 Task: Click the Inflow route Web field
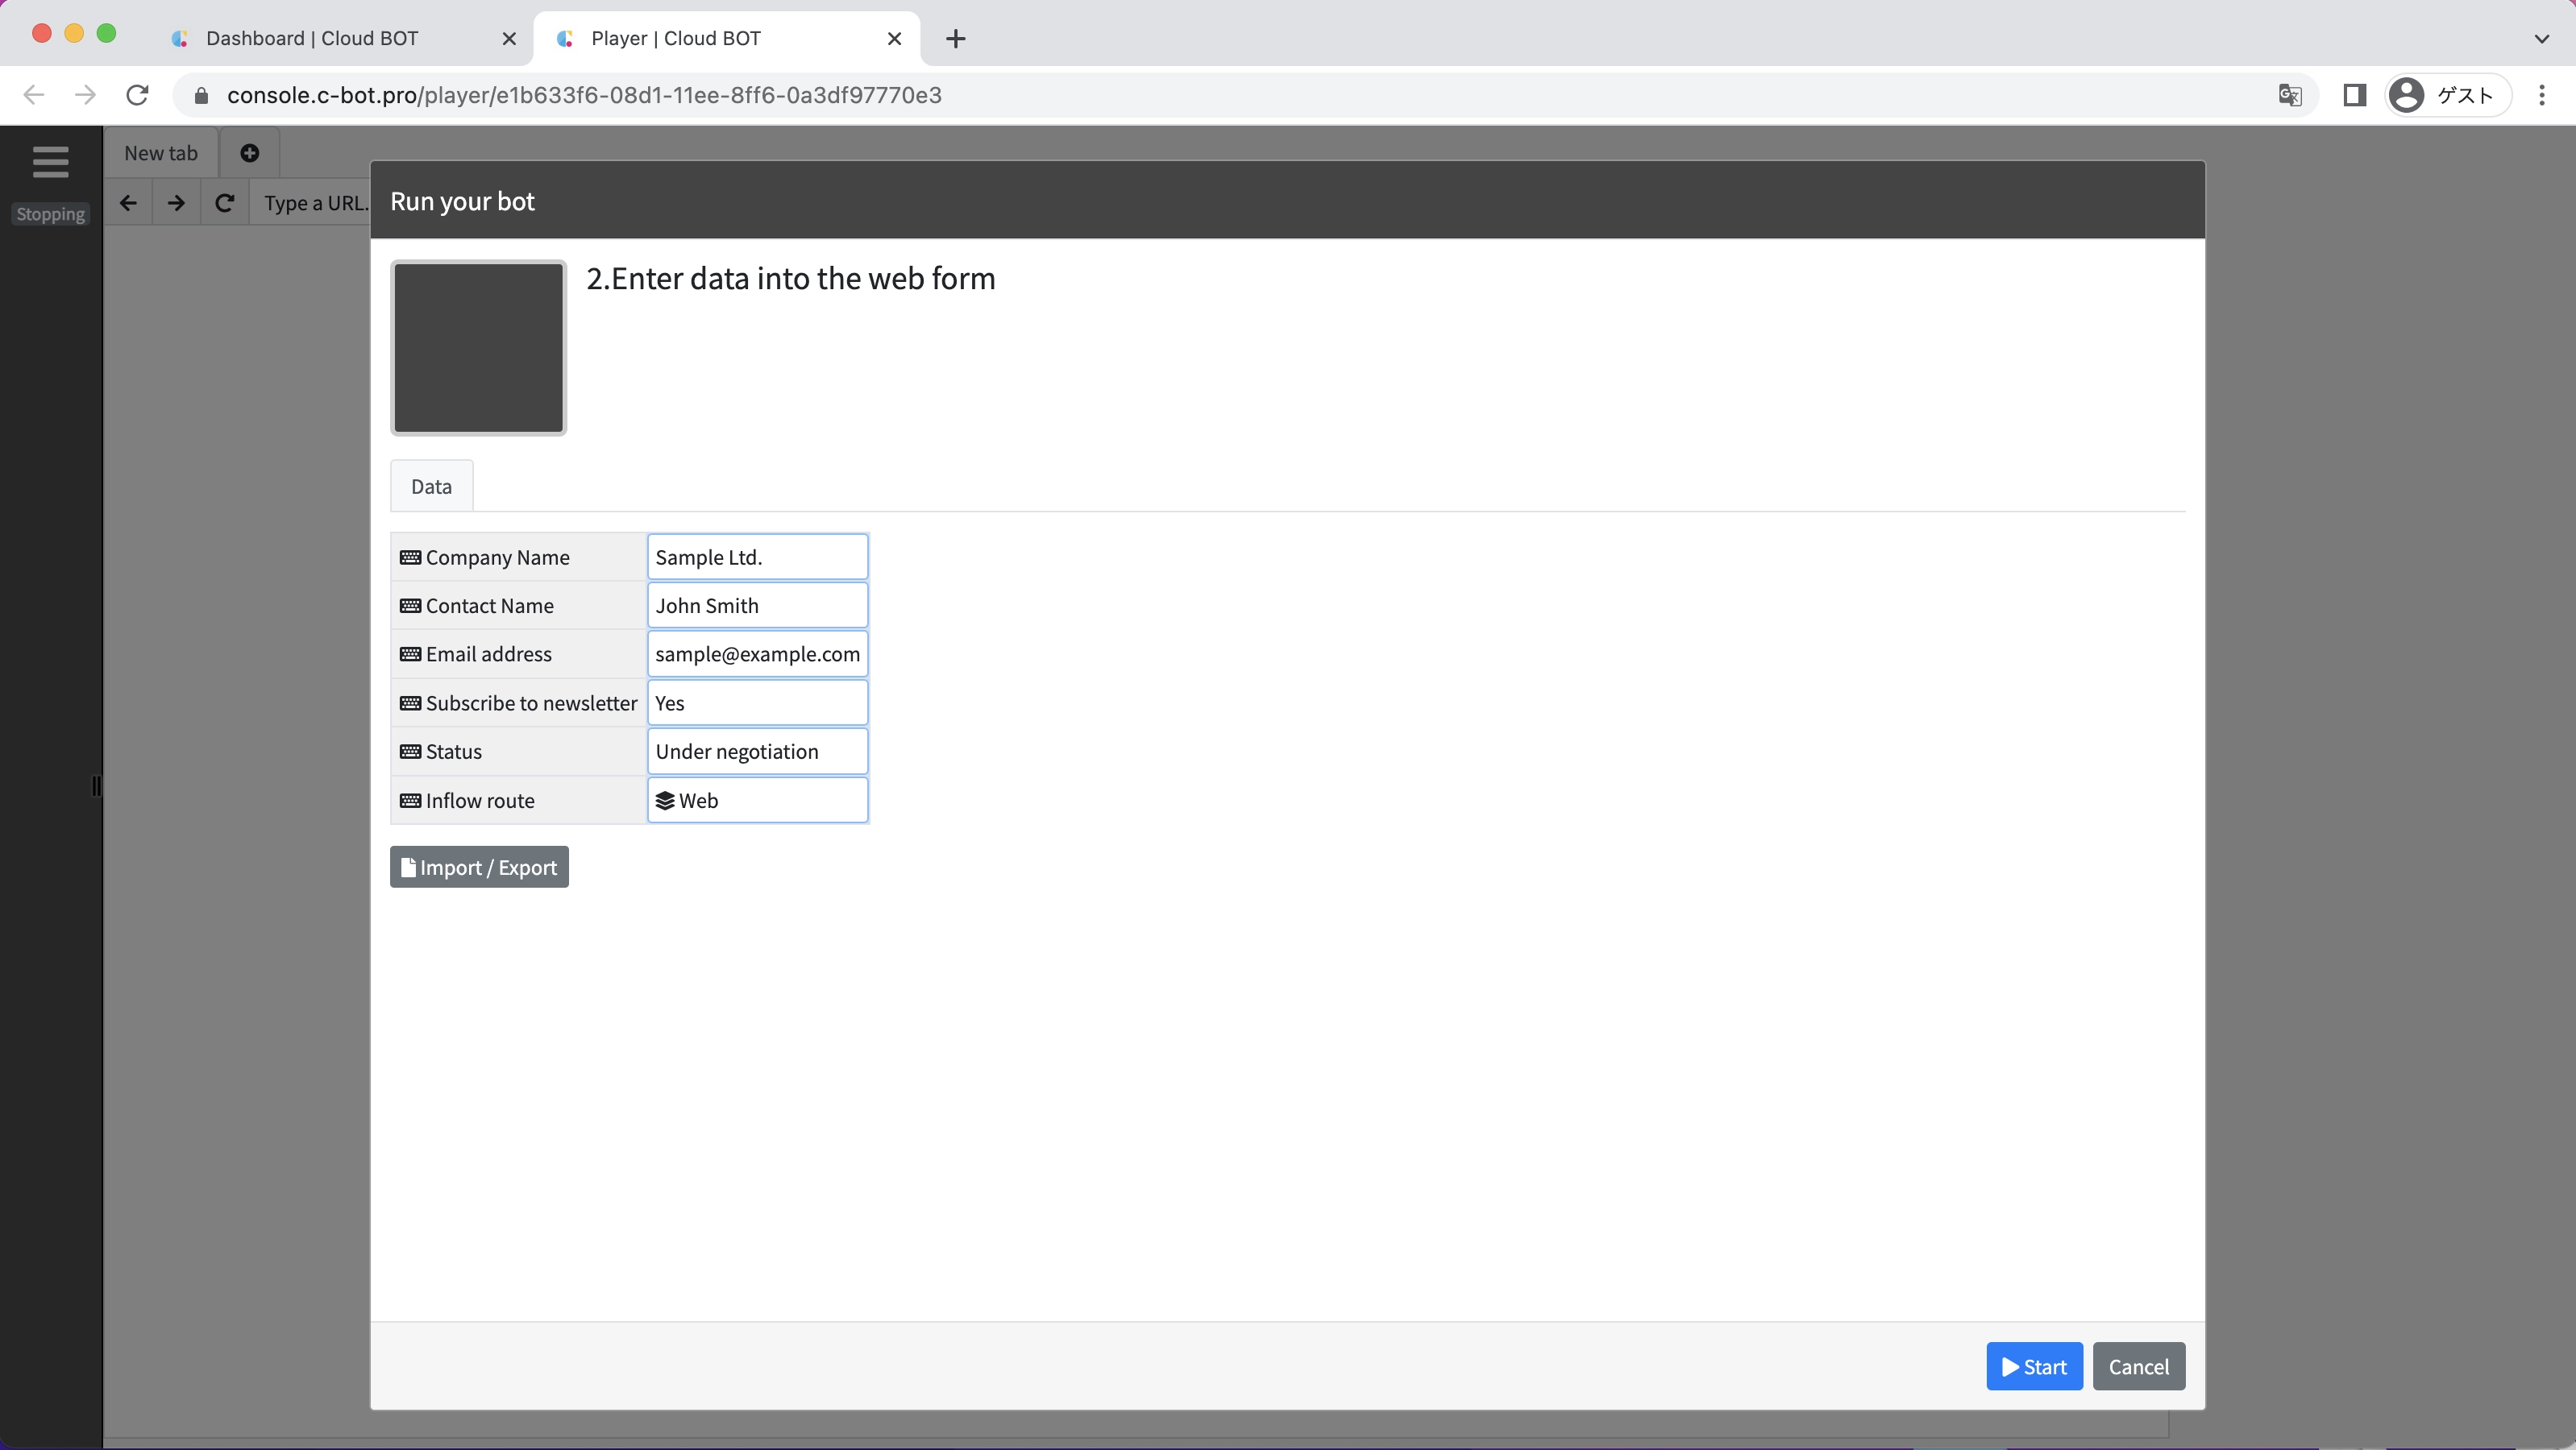click(757, 801)
